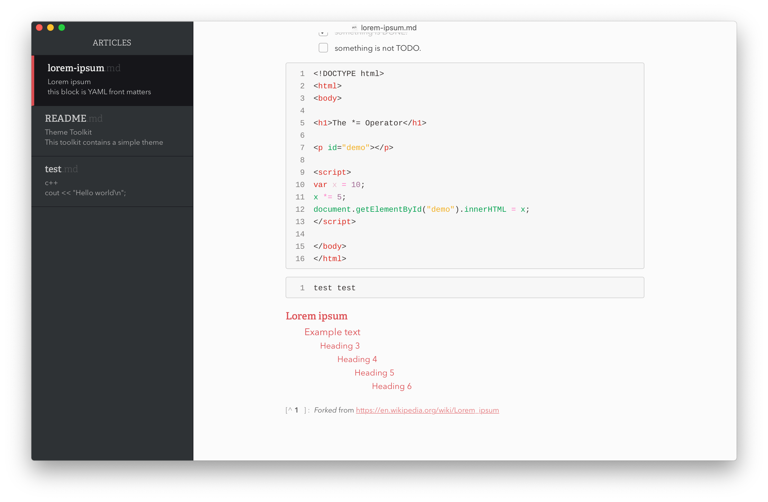Viewport: 768px width, 502px height.
Task: Go to 'Heading 3' in table of contents
Action: [x=340, y=346]
